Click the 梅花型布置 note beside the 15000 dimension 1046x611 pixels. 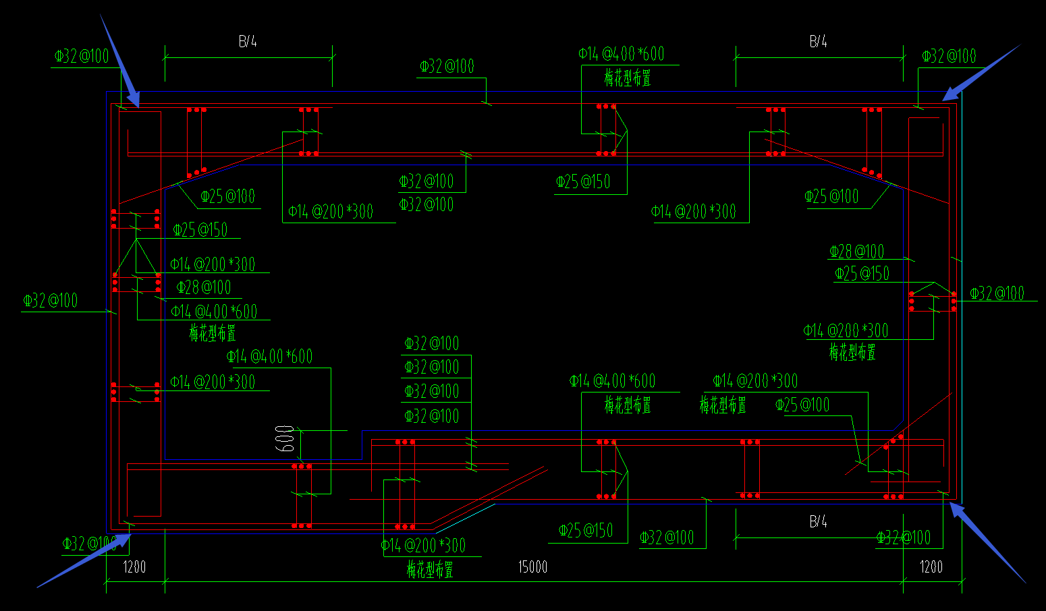[430, 570]
